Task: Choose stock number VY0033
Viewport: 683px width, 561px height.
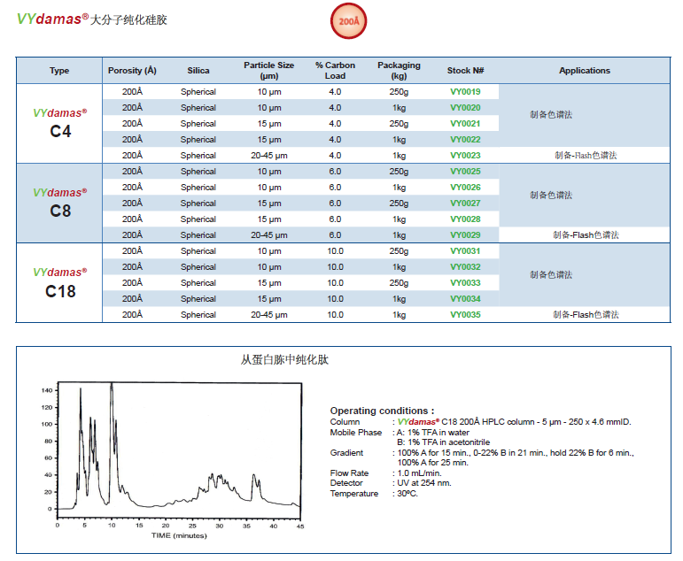Action: coord(465,283)
